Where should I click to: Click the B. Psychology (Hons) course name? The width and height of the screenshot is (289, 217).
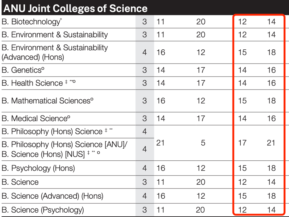pyautogui.click(x=38, y=168)
